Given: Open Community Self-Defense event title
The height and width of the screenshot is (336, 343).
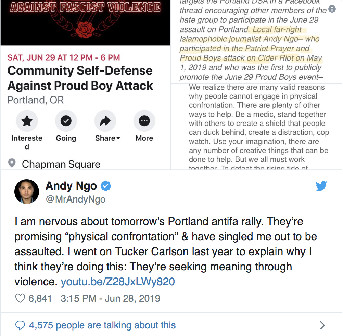Looking at the screenshot, I should 80,78.
